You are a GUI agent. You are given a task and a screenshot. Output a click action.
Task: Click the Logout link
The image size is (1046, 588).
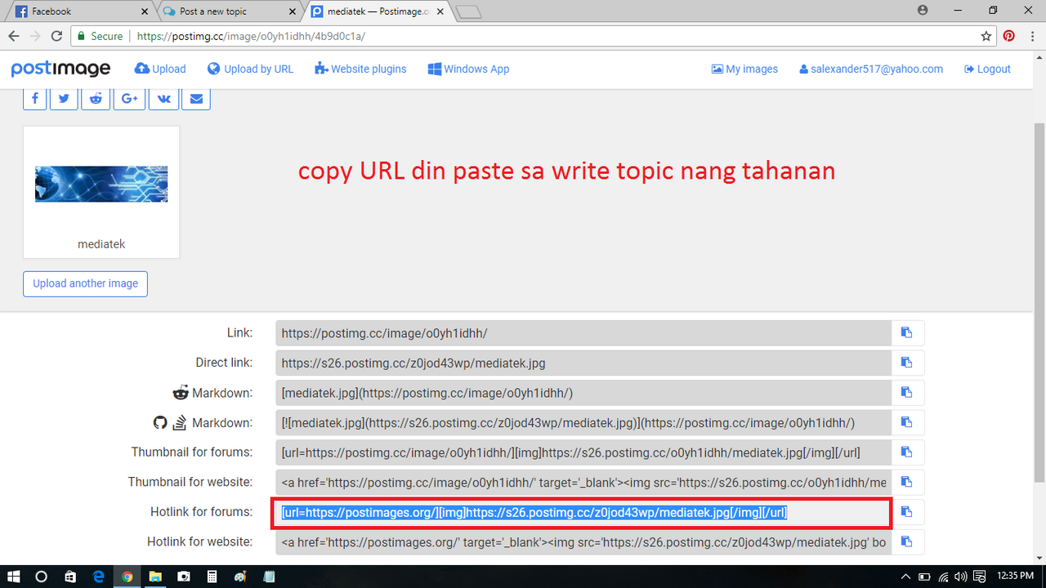point(987,69)
